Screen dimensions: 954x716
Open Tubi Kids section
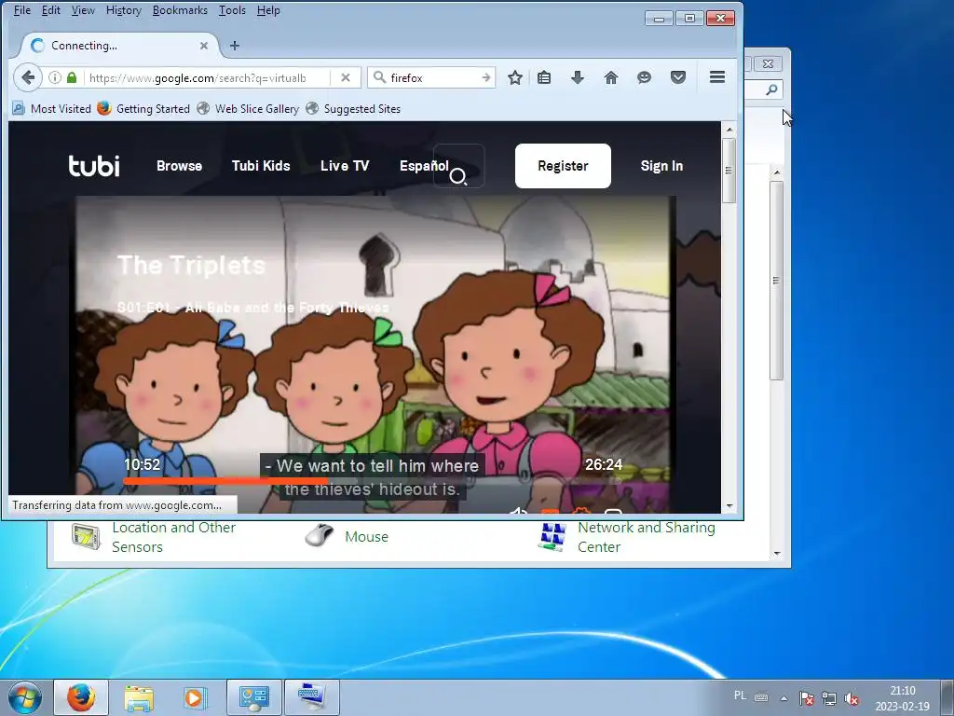pos(261,166)
